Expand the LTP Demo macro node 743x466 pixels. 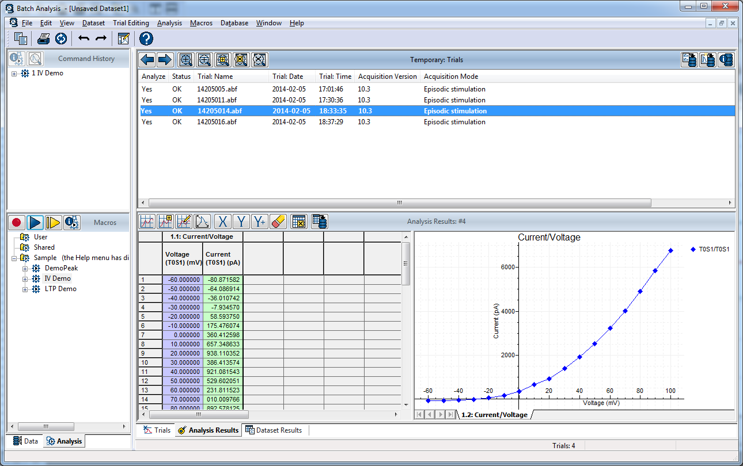point(25,289)
